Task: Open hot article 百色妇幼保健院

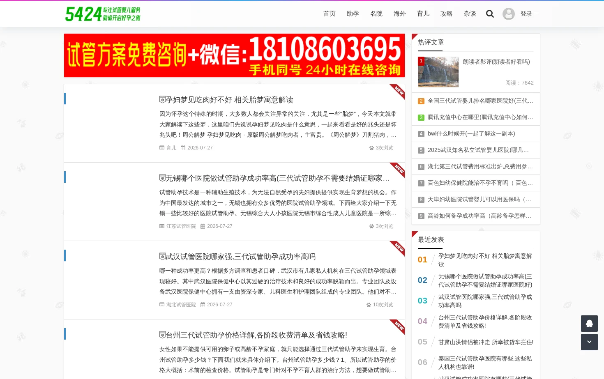Action: coord(480,183)
